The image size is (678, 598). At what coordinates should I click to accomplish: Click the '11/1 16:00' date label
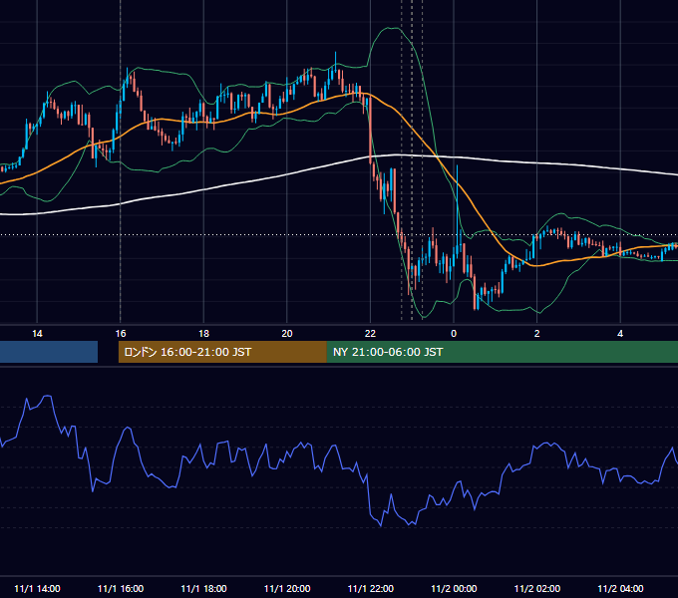pos(121,588)
